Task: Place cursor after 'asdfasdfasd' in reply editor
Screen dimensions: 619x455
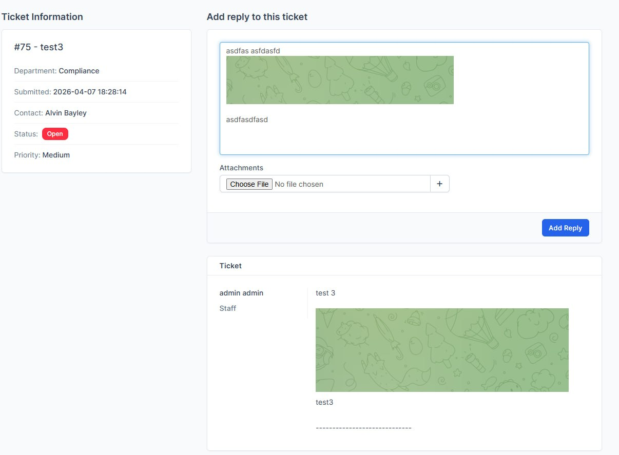Action: click(x=268, y=120)
